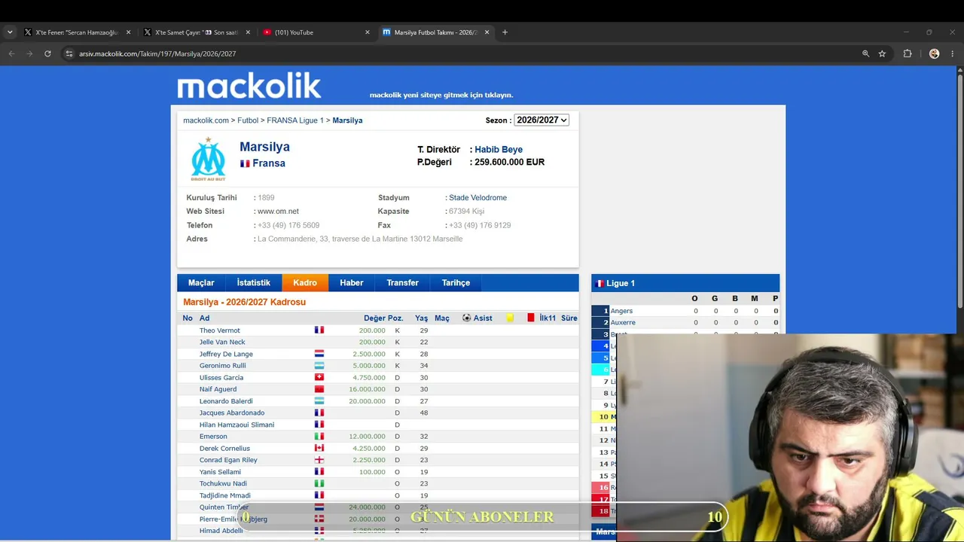The width and height of the screenshot is (964, 542).
Task: Sort the squad by Değer column
Action: tap(374, 318)
